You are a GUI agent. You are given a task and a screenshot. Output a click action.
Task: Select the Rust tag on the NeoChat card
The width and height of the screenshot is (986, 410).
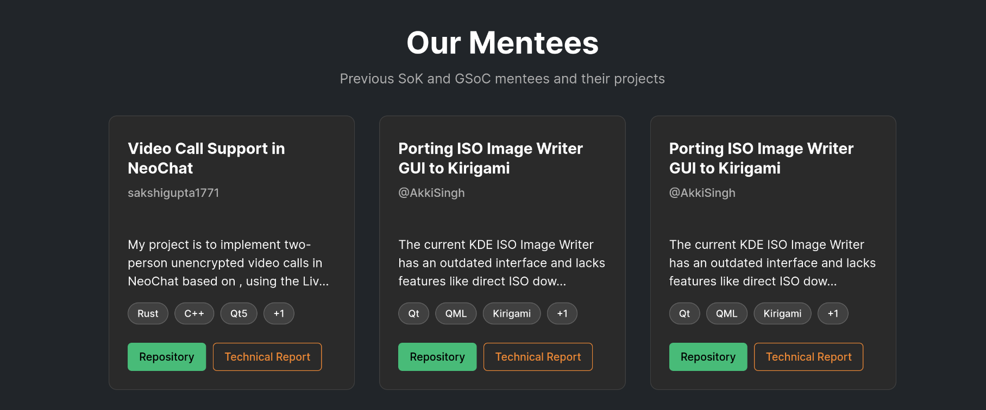point(147,313)
